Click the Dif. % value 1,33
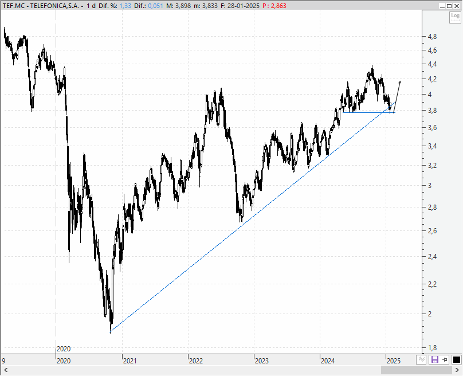 tap(125, 6)
